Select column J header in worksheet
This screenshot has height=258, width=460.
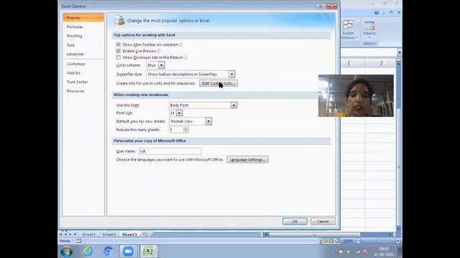(x=381, y=63)
